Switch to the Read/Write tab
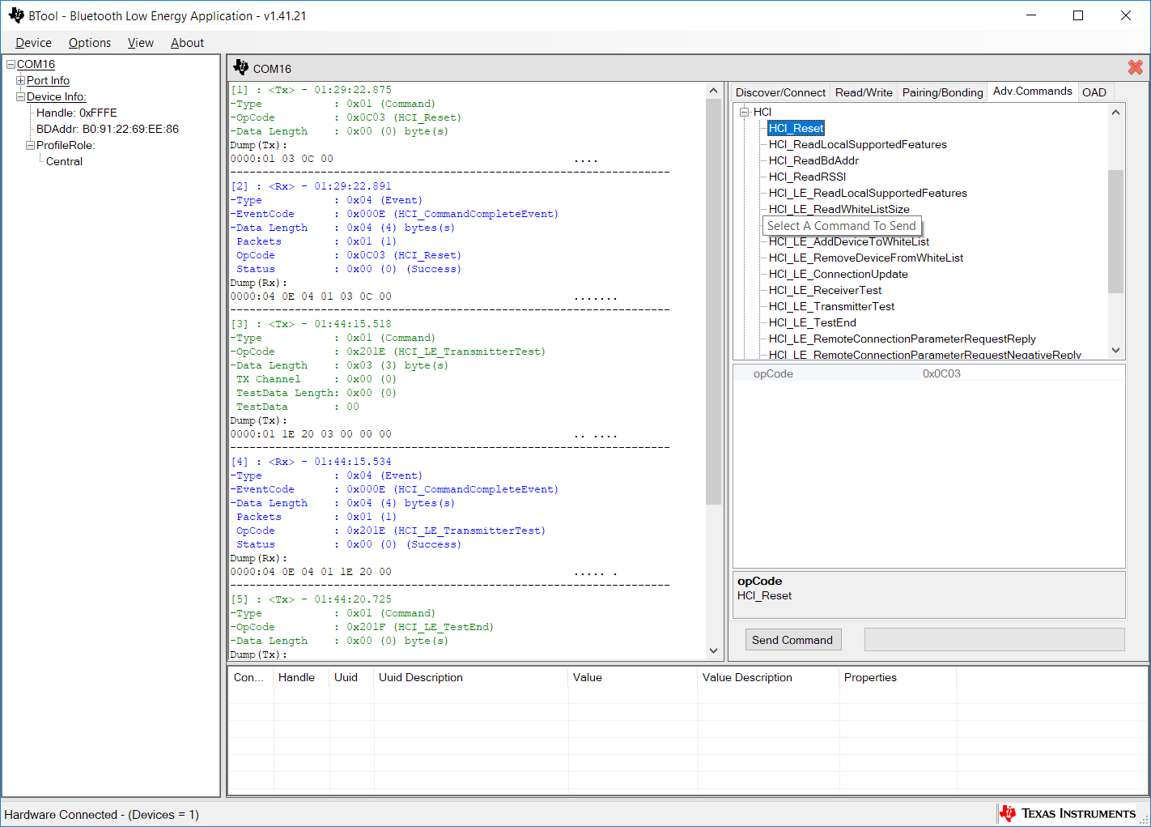This screenshot has height=827, width=1151. click(x=864, y=92)
